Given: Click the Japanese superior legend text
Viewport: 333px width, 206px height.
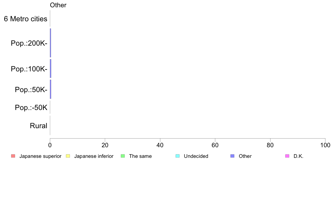Looking at the screenshot, I should pyautogui.click(x=40, y=156).
